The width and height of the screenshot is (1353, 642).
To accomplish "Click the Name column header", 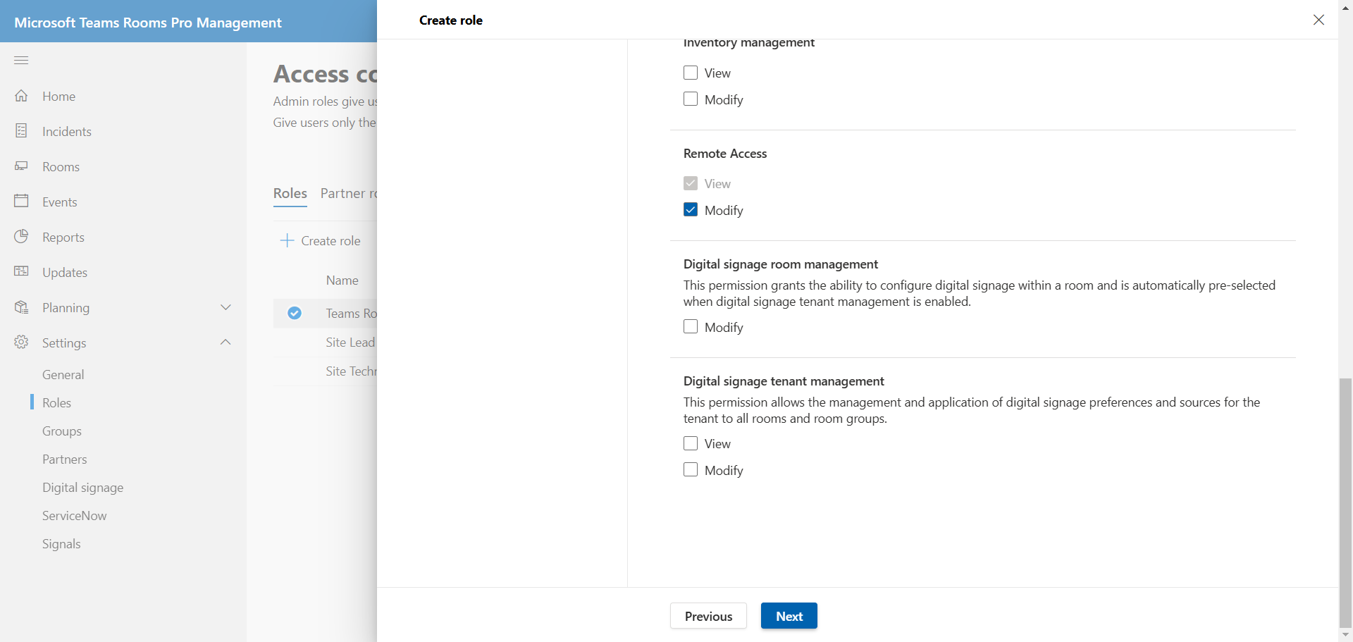I will pos(342,280).
